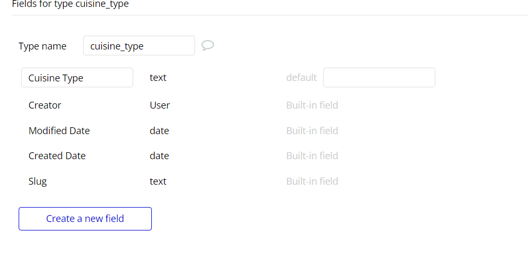Click the Type name input field
The image size is (528, 272).
139,46
